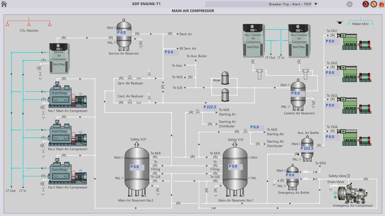The width and height of the screenshot is (385, 216).
Task: Click the flashing fire alarm beacon icon
Action: pyautogui.click(x=381, y=4)
